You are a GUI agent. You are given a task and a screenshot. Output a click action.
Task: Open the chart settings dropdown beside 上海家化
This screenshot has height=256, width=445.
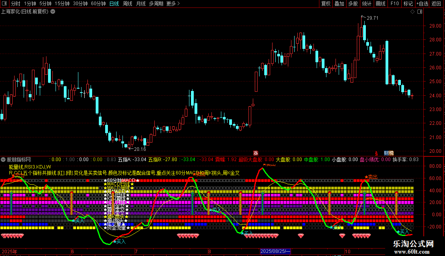[53, 12]
